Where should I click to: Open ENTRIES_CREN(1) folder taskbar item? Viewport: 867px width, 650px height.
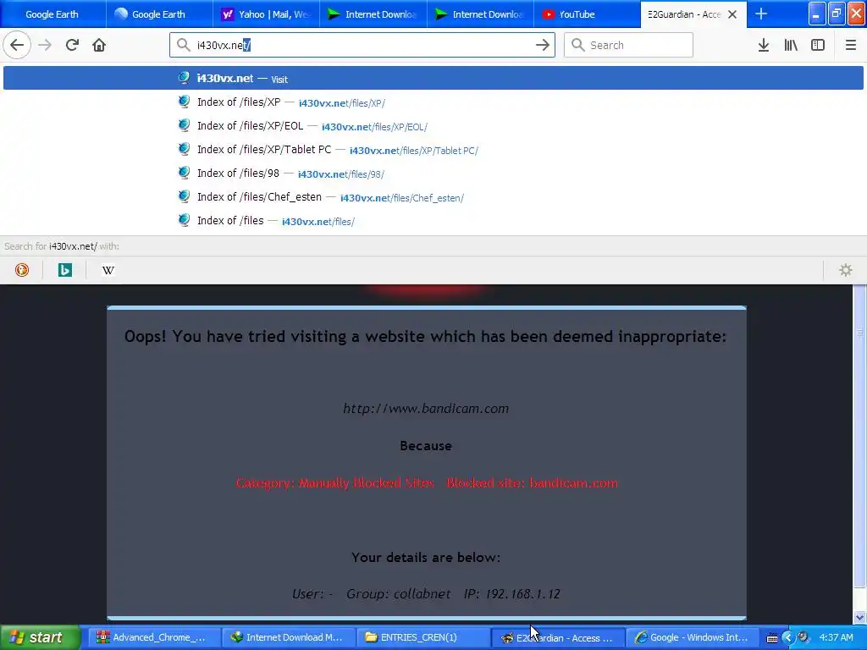[422, 638]
